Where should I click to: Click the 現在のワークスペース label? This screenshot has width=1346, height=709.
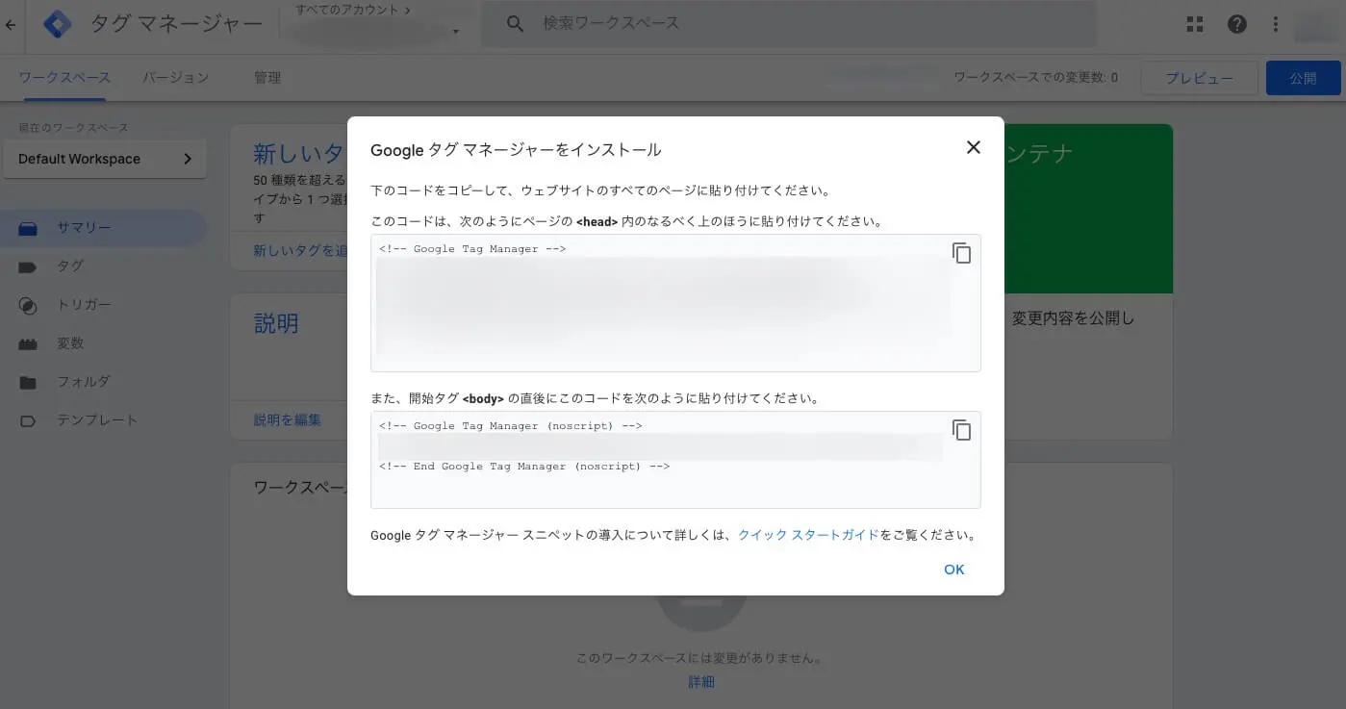pyautogui.click(x=73, y=128)
